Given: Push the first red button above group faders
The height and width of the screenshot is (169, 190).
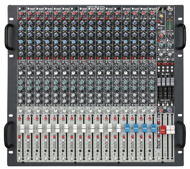Looking at the screenshot, I should coord(159,64).
